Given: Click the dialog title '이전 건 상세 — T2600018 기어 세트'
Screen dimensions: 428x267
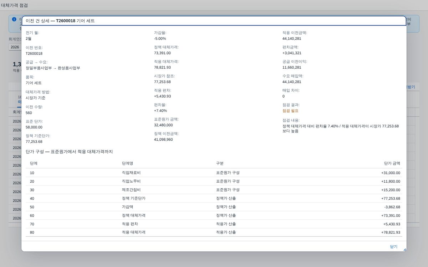Looking at the screenshot, I should (60, 21).
